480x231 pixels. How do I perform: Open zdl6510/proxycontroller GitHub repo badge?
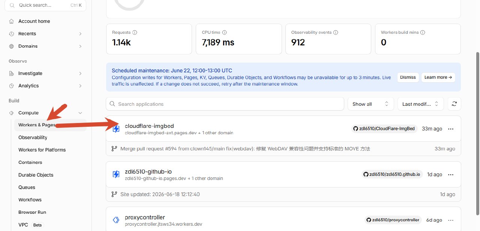[x=393, y=220]
